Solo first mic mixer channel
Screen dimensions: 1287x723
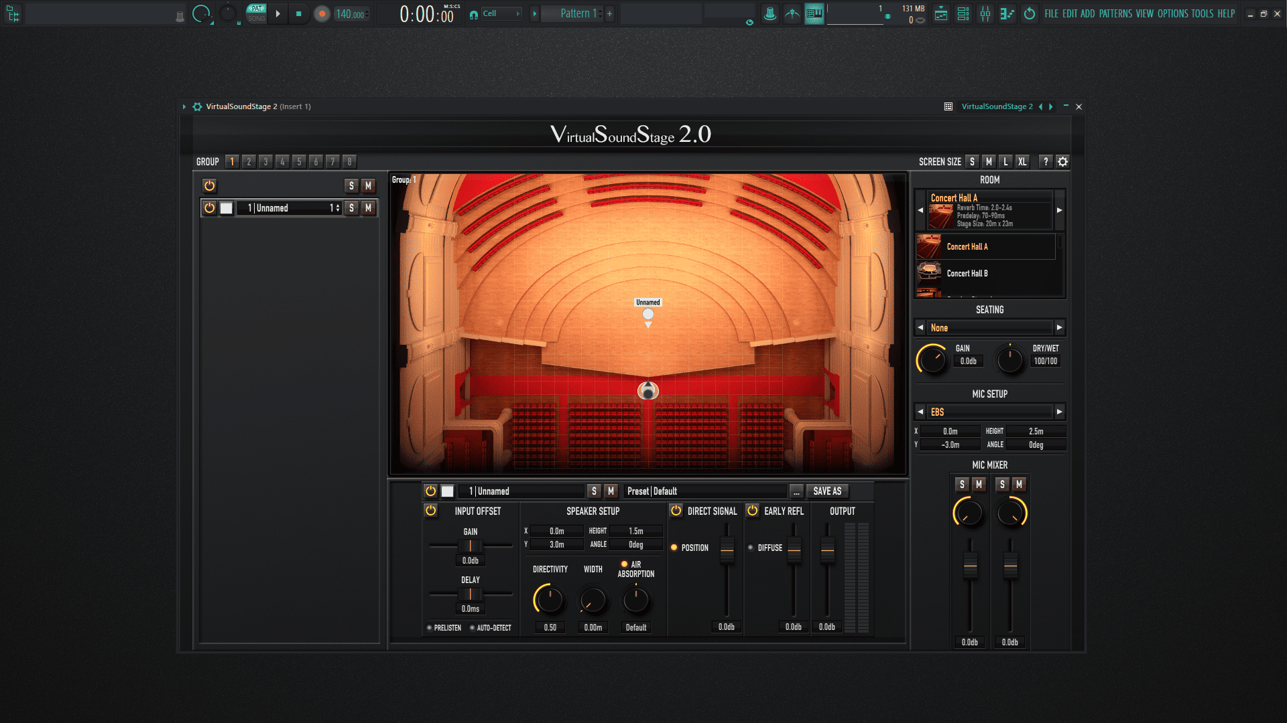click(x=962, y=484)
